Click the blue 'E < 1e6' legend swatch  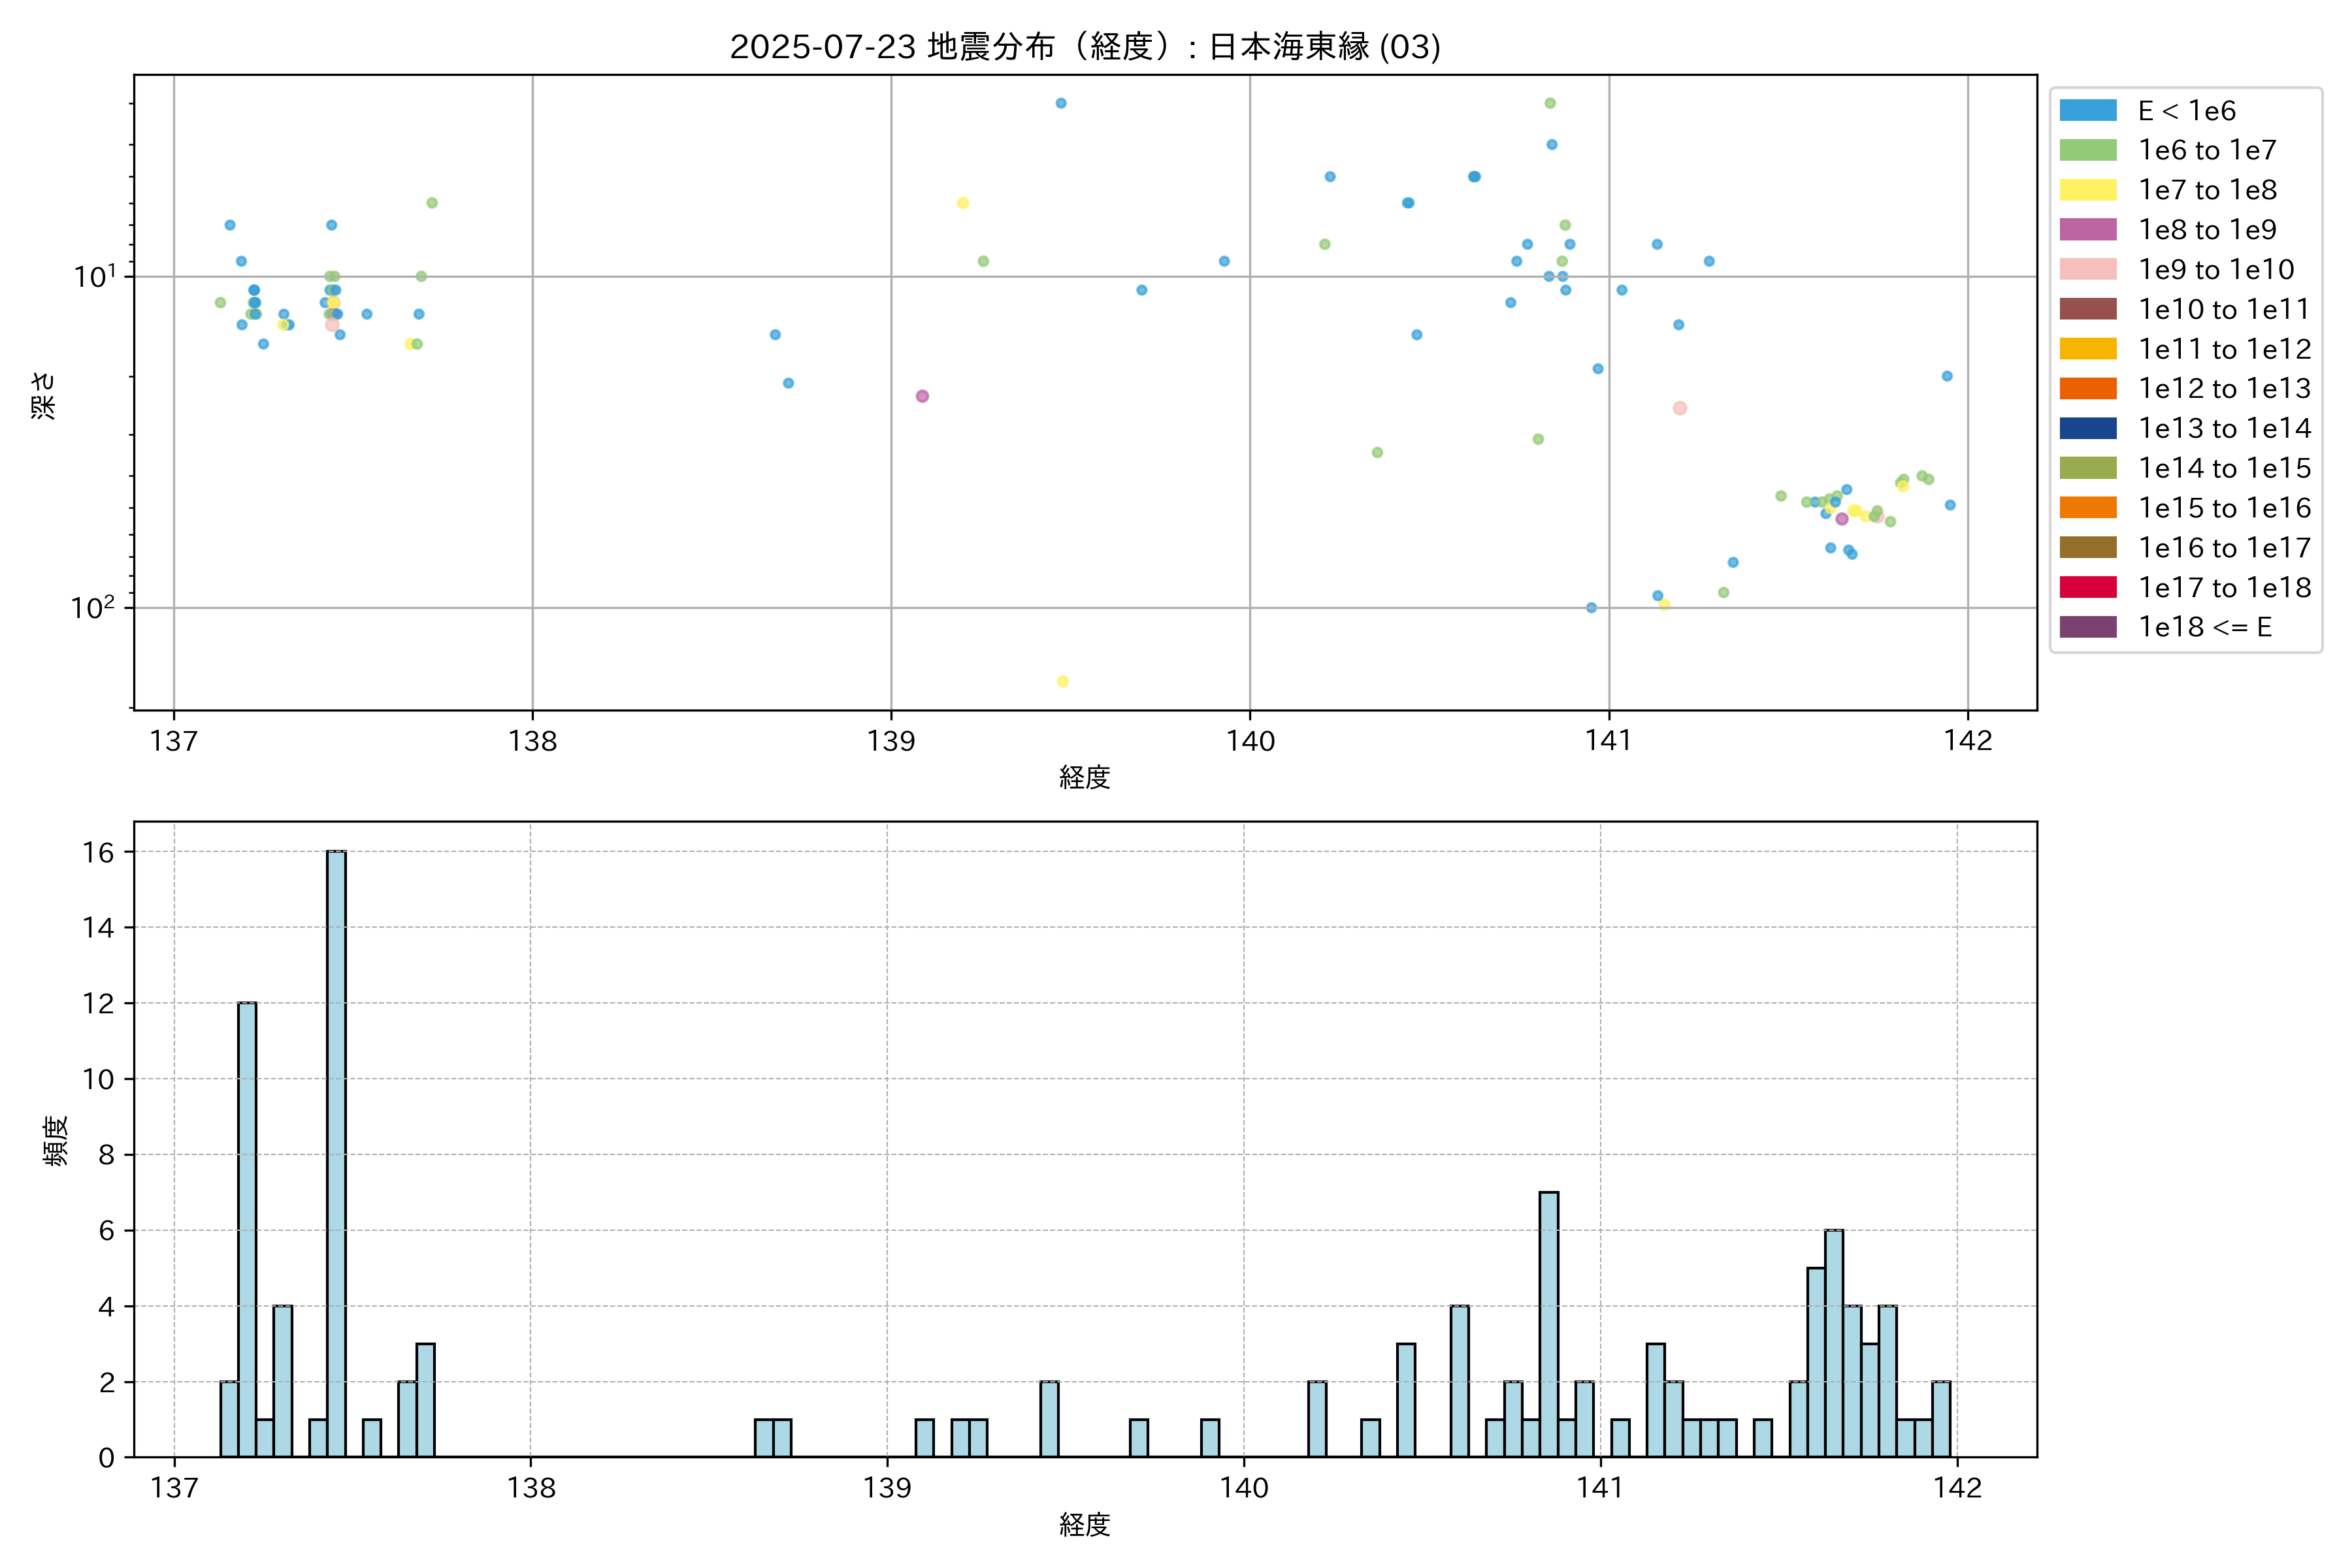coord(2087,110)
